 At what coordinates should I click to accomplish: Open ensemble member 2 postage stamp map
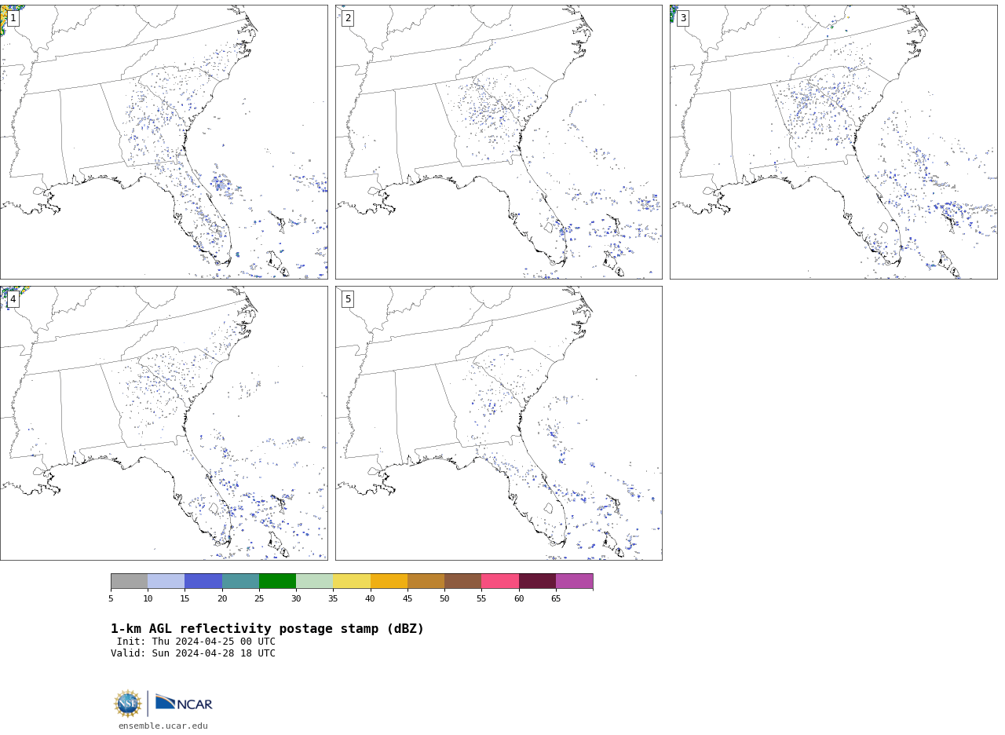(499, 142)
